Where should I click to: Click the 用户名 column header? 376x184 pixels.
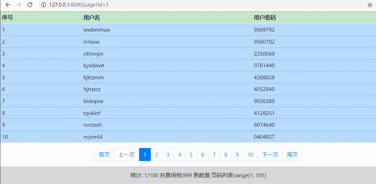pos(92,18)
